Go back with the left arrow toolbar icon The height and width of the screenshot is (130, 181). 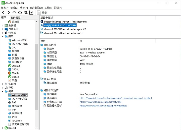click(x=3, y=13)
